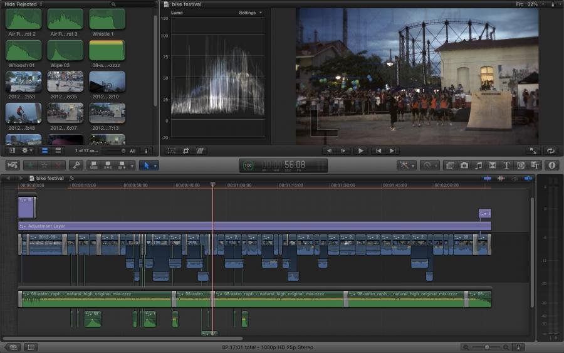Image resolution: width=564 pixels, height=353 pixels.
Task: Go back in timeline history
Action: 8,178
